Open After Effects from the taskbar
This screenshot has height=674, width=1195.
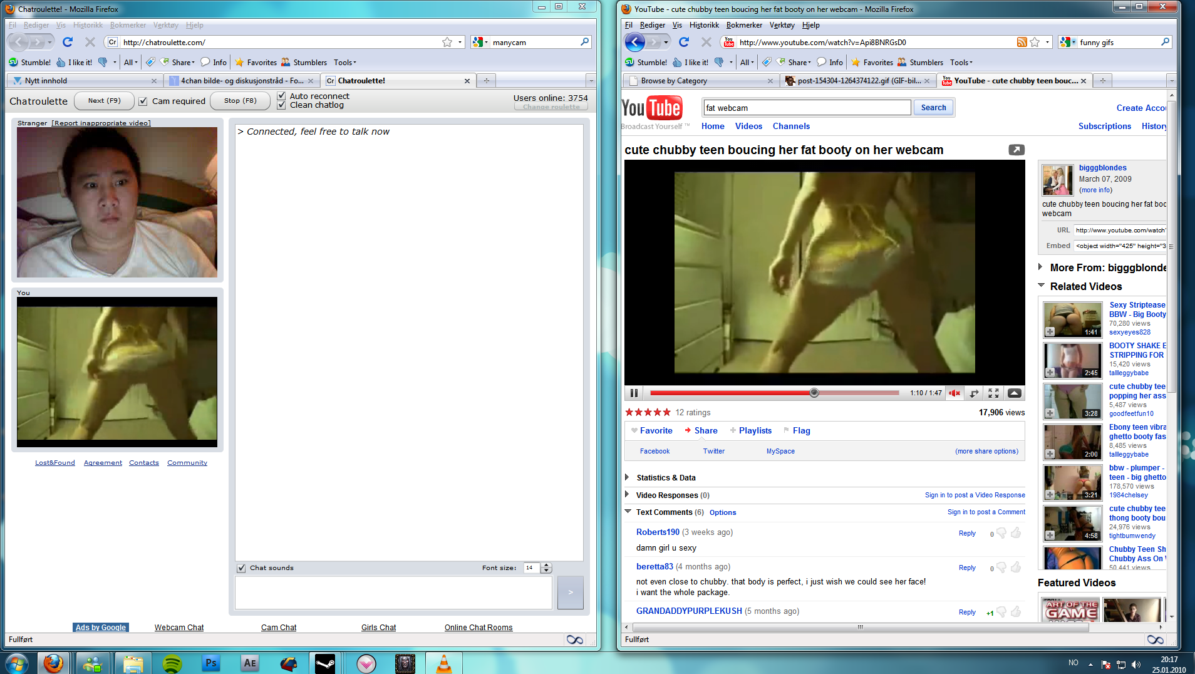(250, 663)
